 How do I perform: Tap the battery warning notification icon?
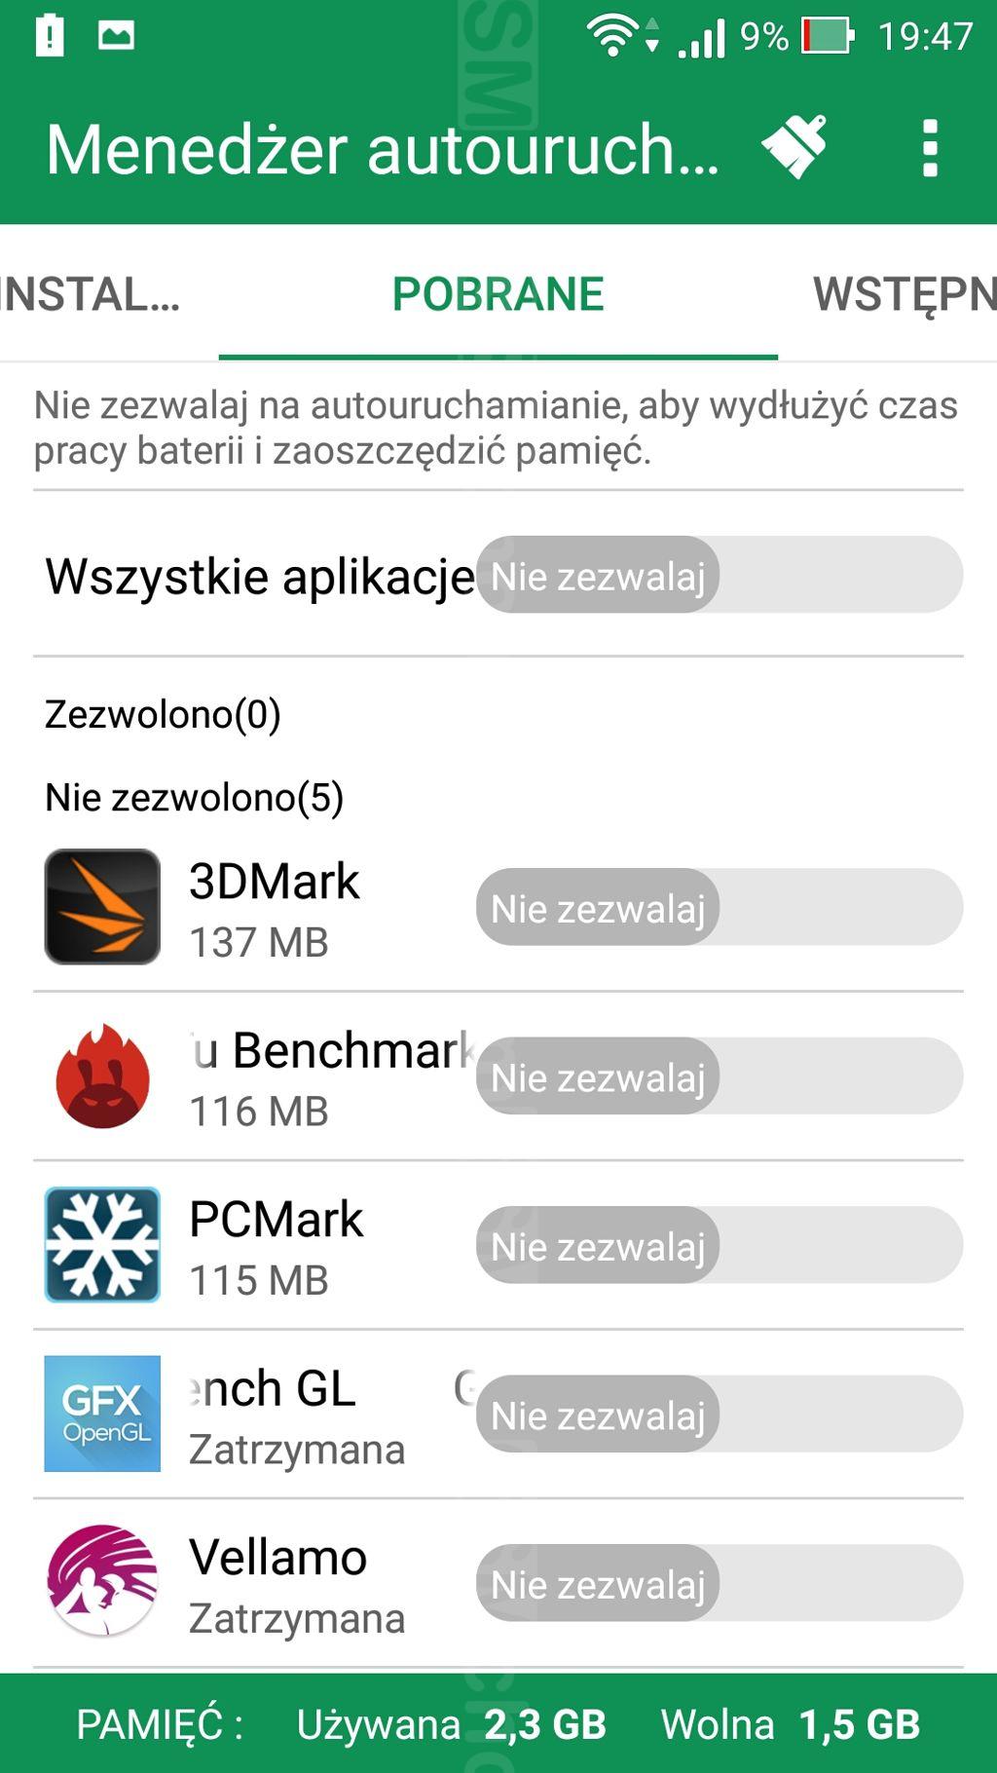(49, 37)
